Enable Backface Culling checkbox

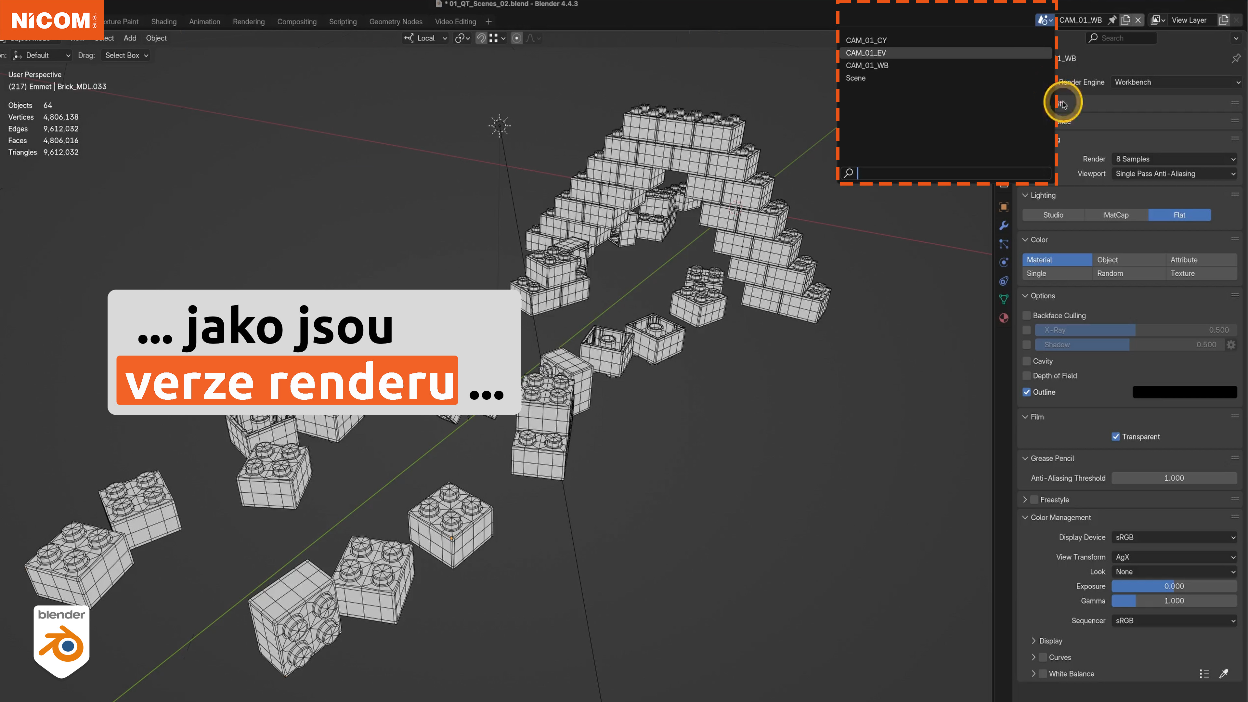pyautogui.click(x=1027, y=315)
